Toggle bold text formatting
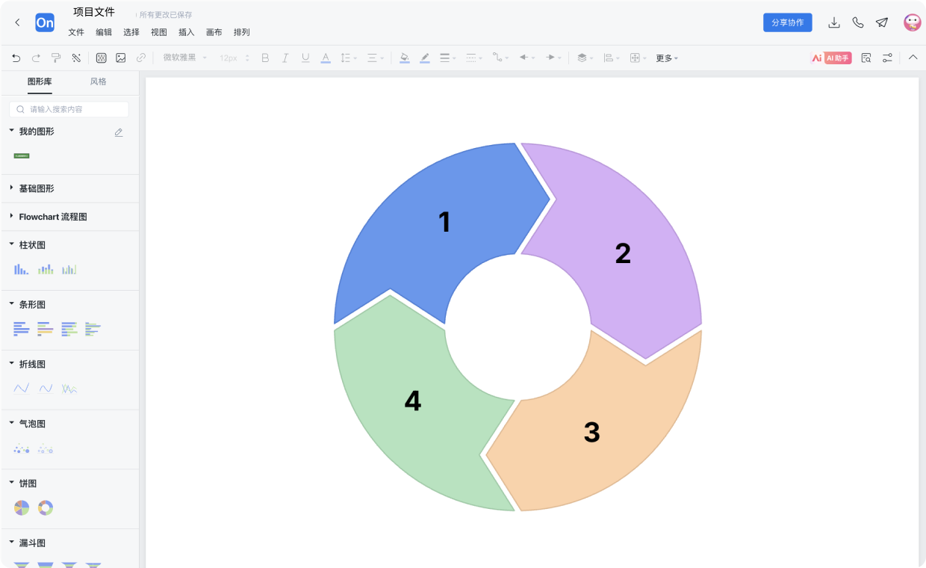 (265, 58)
